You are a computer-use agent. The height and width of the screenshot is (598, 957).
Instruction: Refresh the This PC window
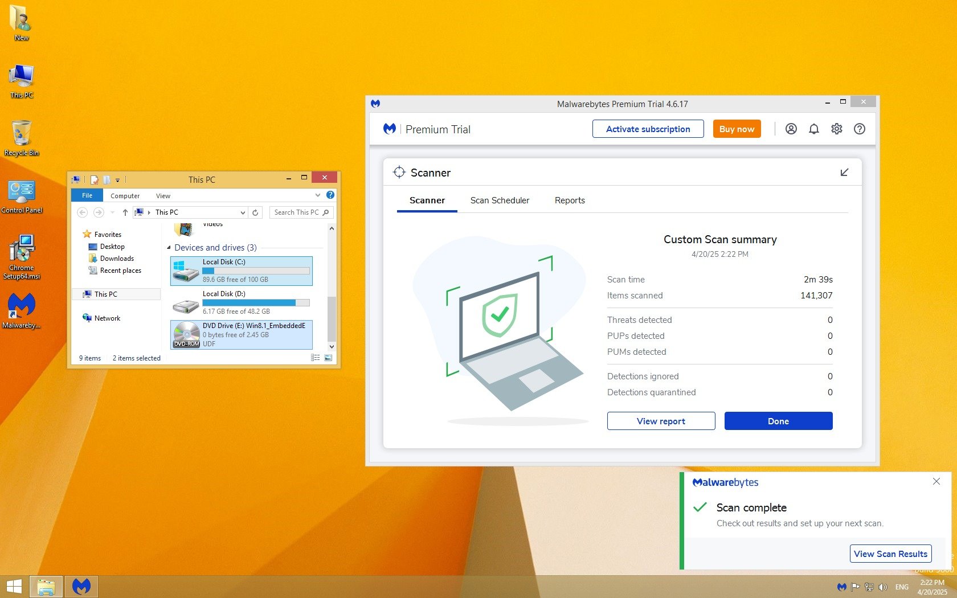point(256,212)
